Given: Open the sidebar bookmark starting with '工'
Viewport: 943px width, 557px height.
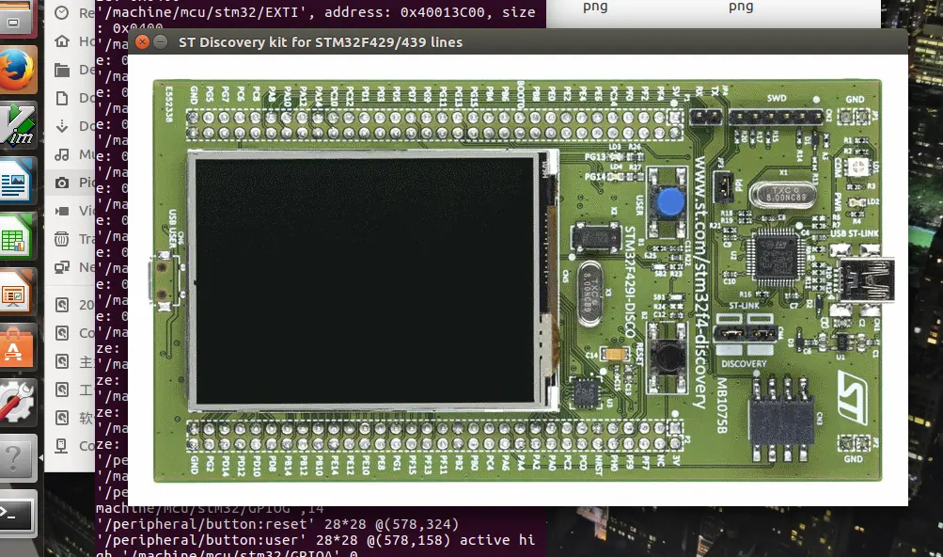Looking at the screenshot, I should tap(70, 390).
